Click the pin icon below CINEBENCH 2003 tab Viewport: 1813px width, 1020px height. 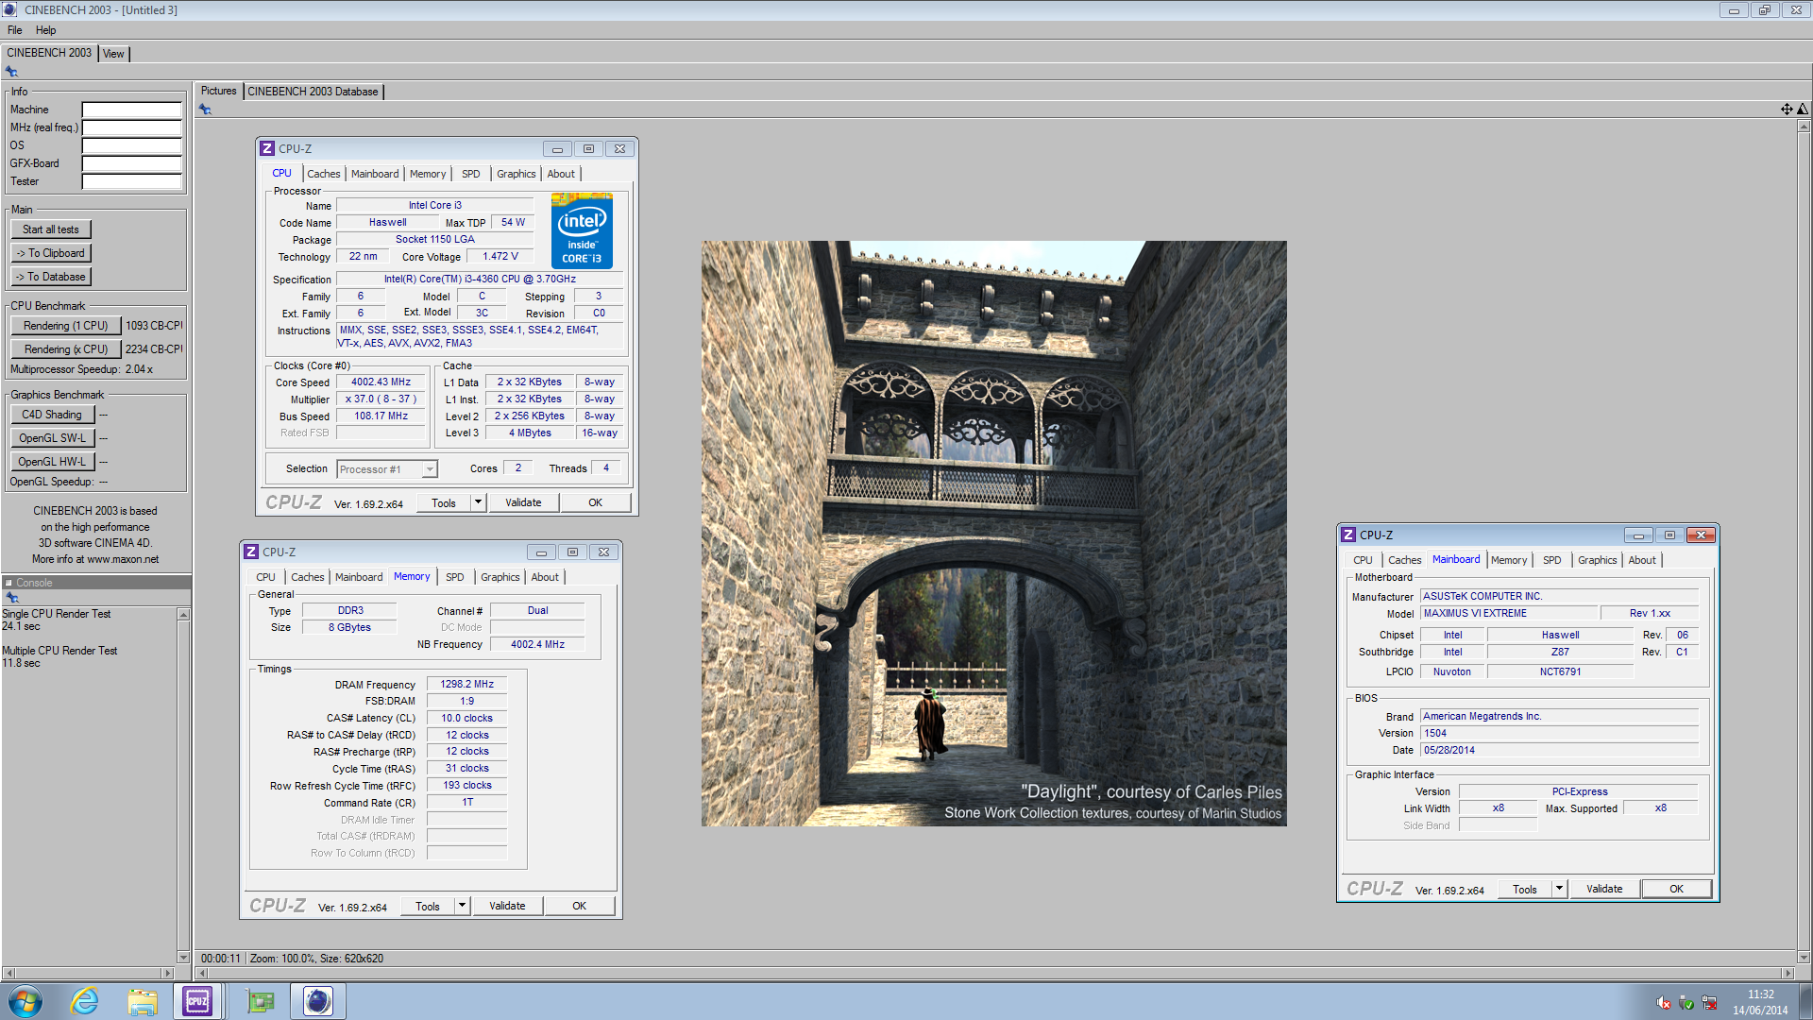[11, 72]
